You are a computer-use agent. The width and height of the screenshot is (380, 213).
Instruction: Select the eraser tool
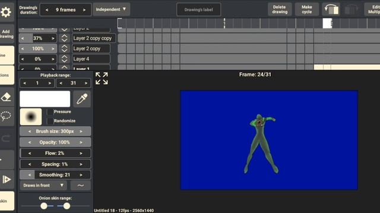click(x=6, y=97)
